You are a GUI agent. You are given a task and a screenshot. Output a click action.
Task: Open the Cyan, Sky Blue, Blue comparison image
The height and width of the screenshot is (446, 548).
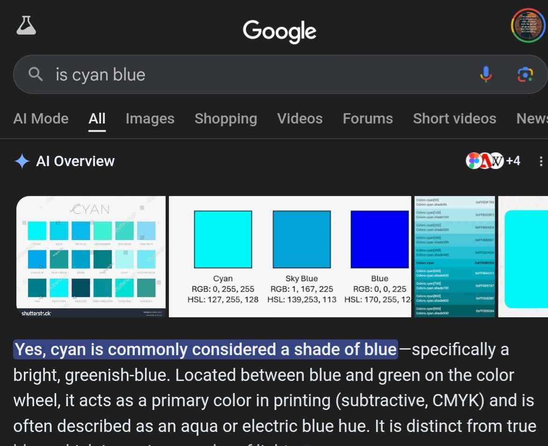290,256
